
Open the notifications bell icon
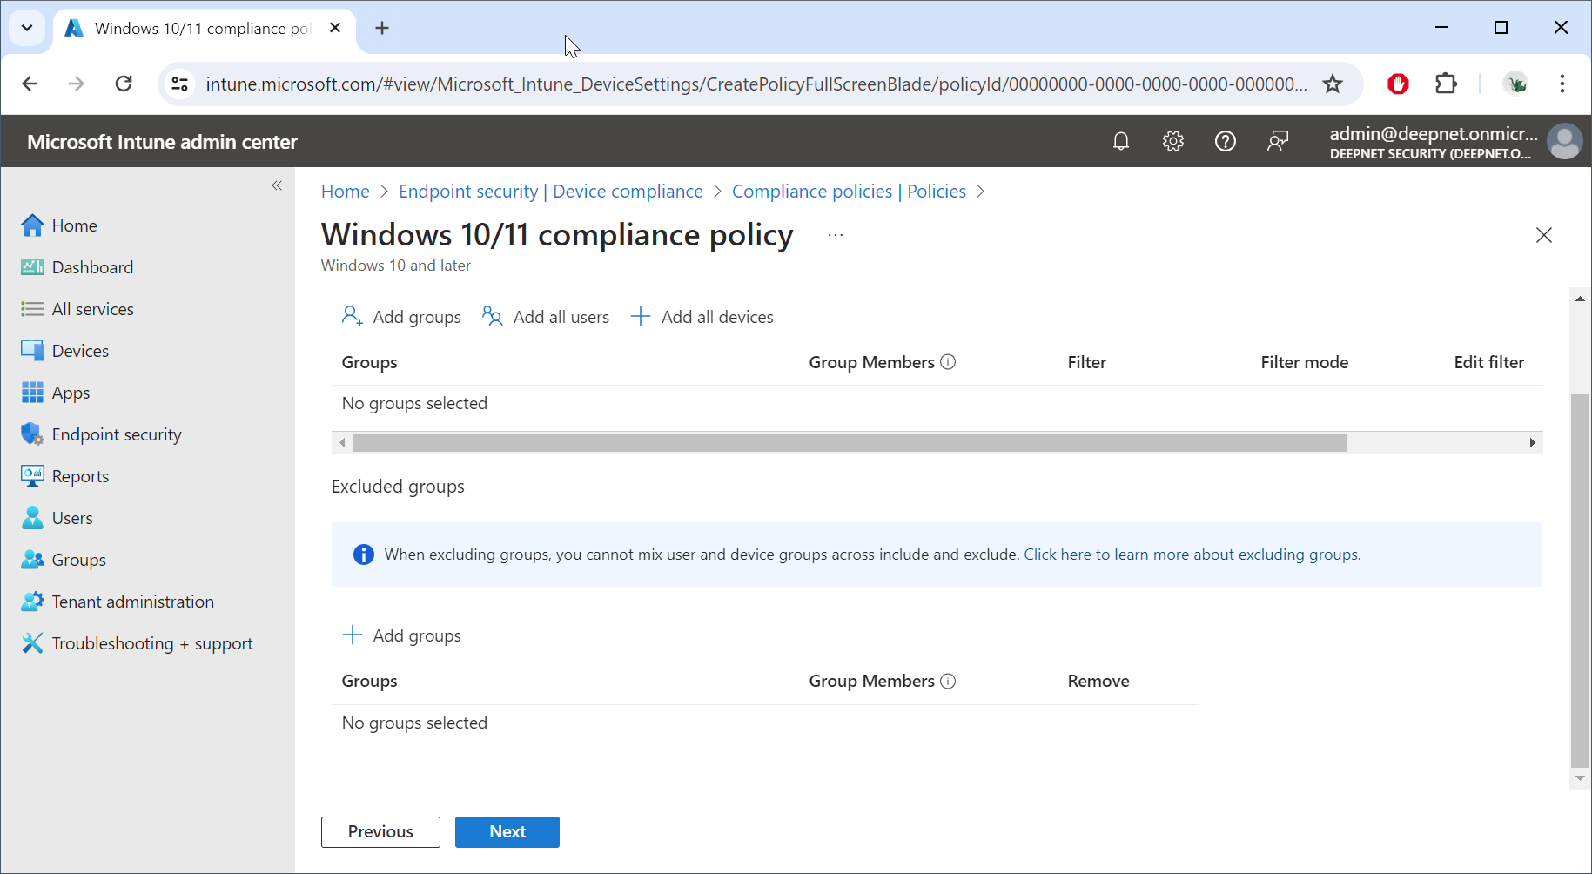click(x=1121, y=141)
